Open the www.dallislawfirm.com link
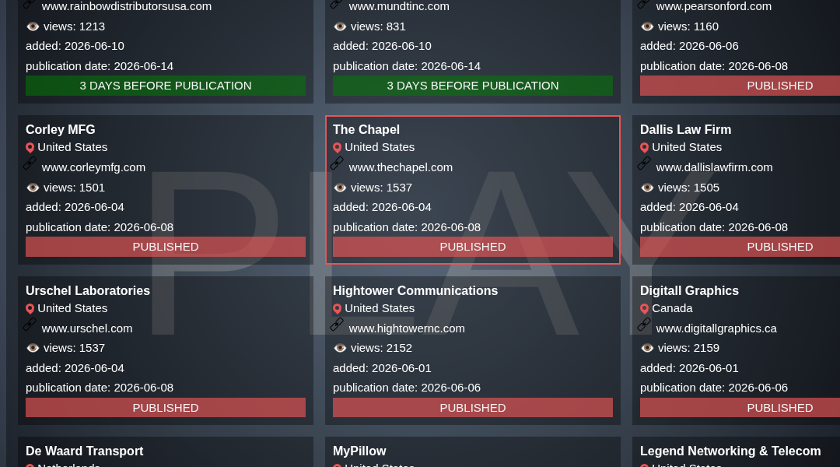This screenshot has height=467, width=840. [714, 167]
